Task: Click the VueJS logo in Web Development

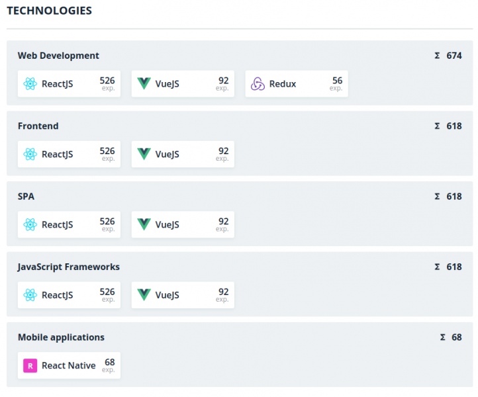Action: pyautogui.click(x=144, y=84)
